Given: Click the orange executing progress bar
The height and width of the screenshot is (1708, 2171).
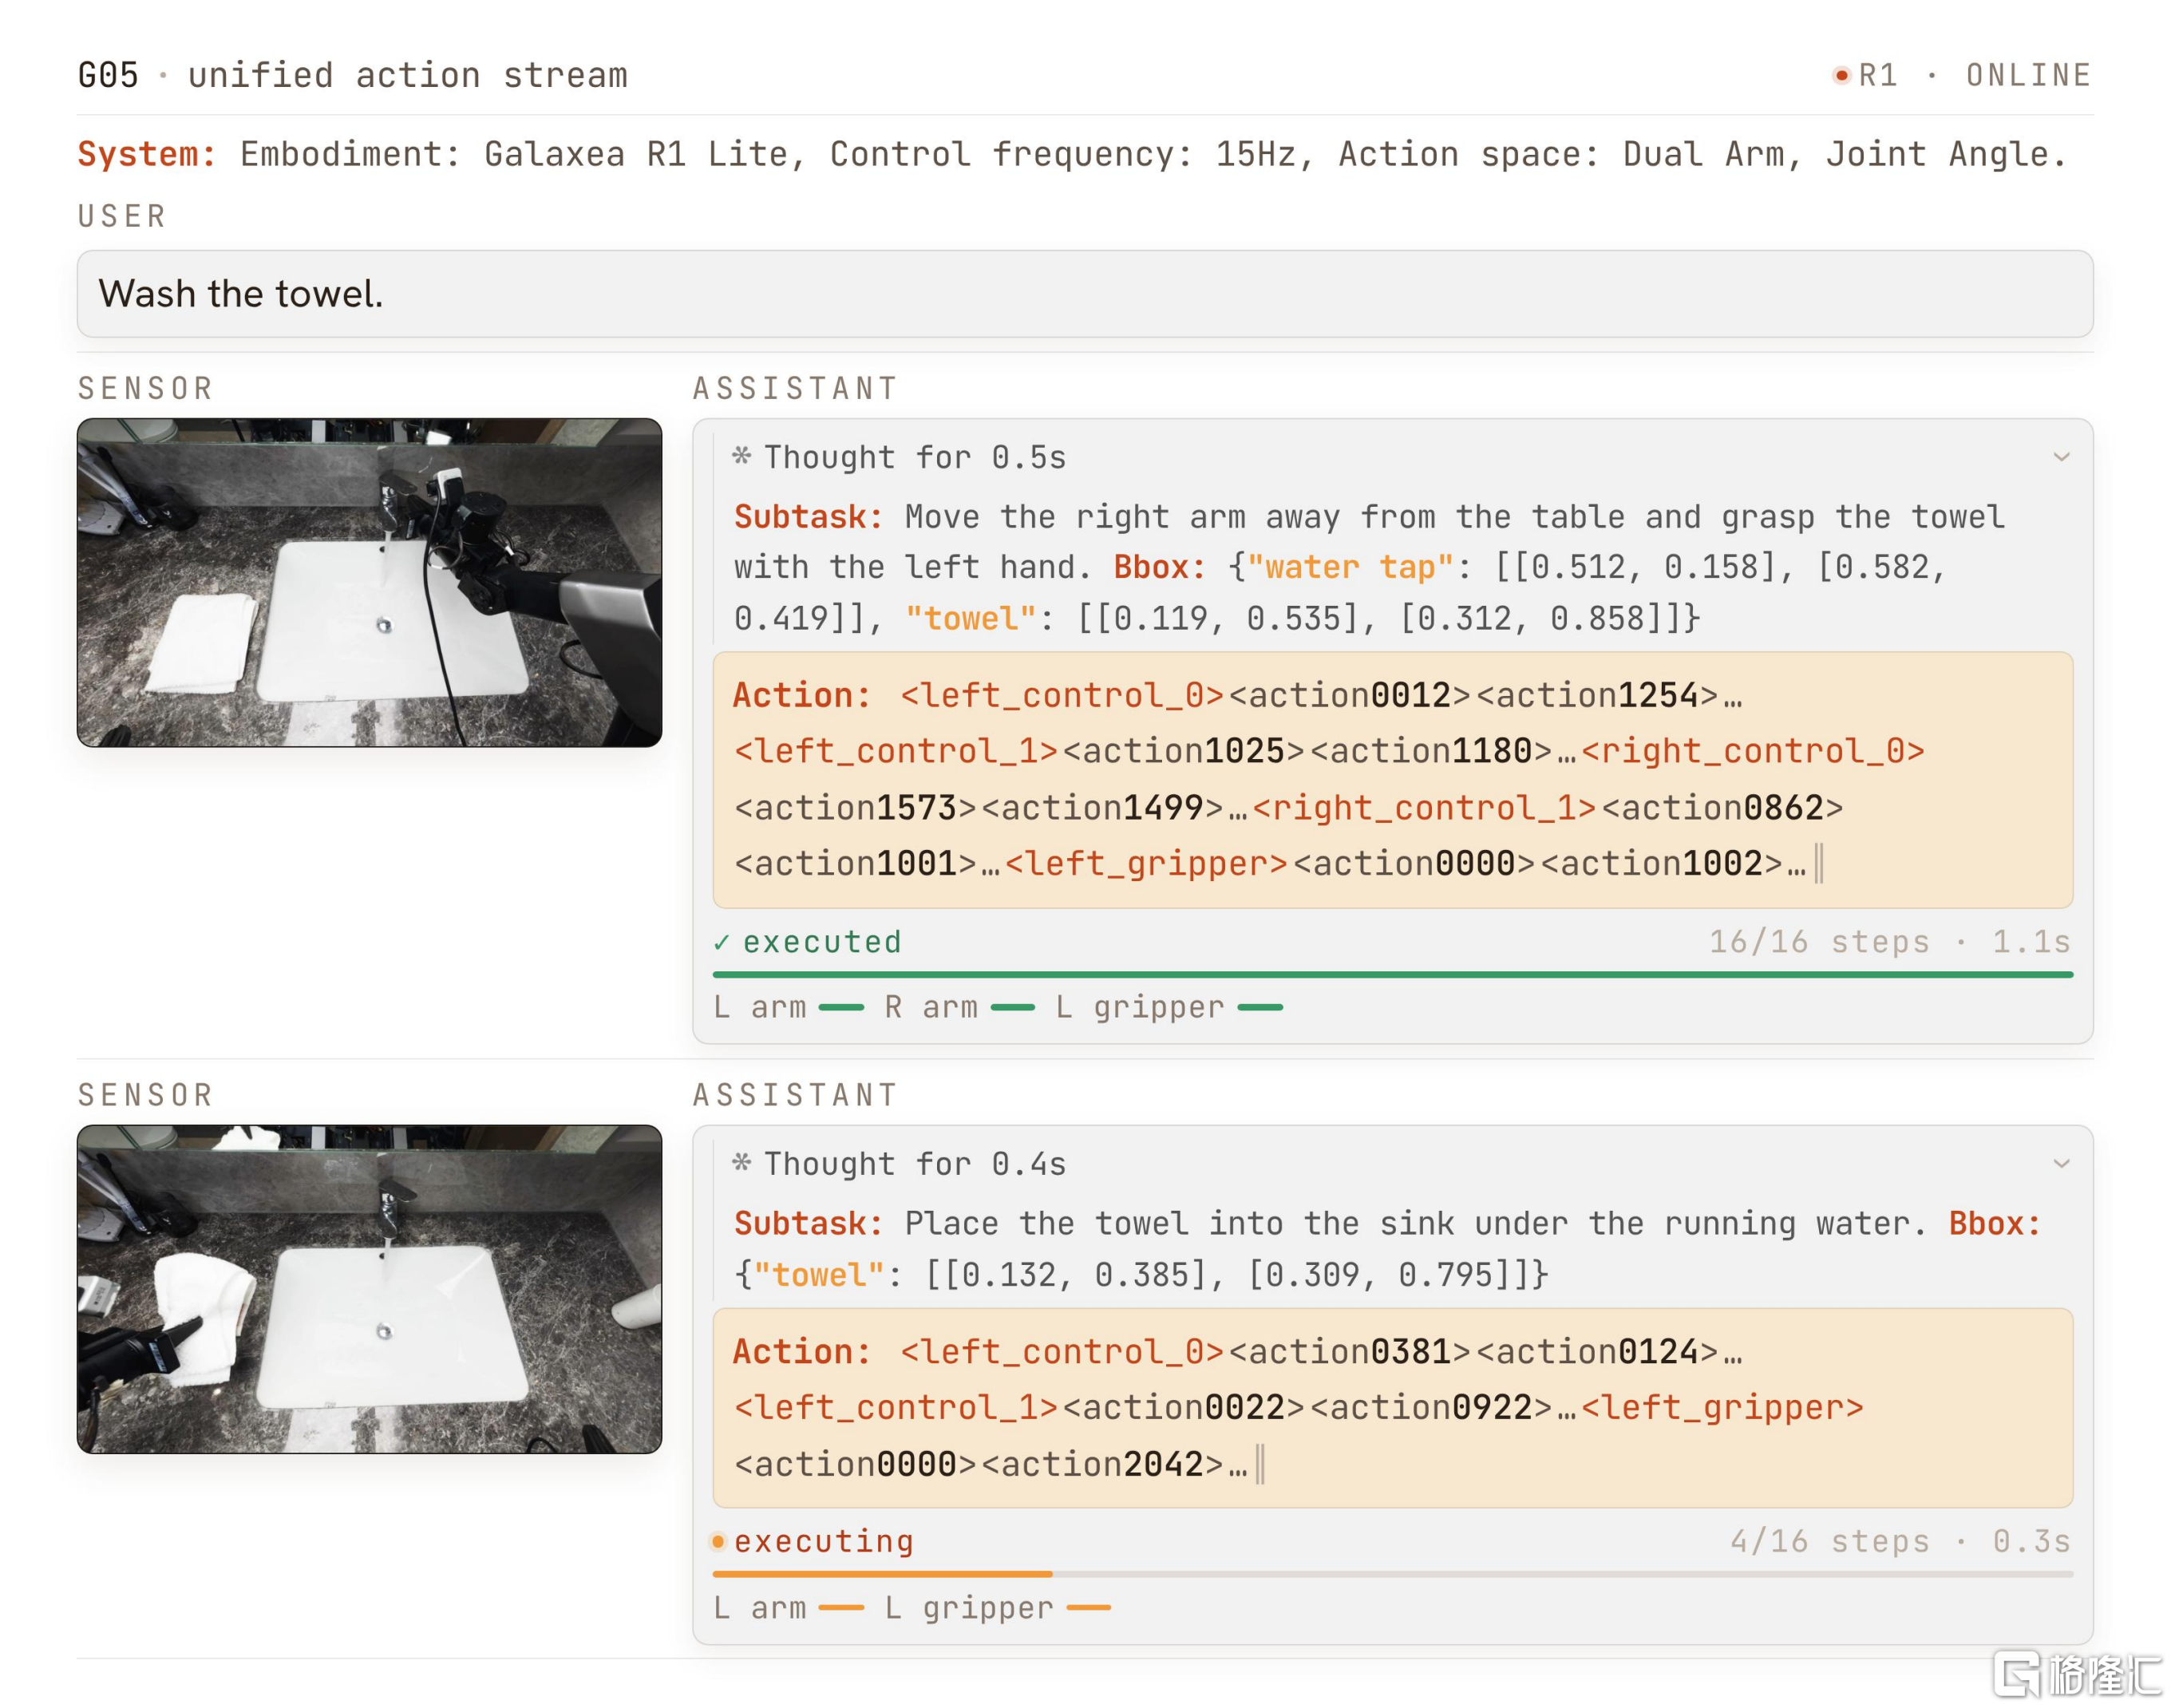Looking at the screenshot, I should (x=1392, y=1574).
